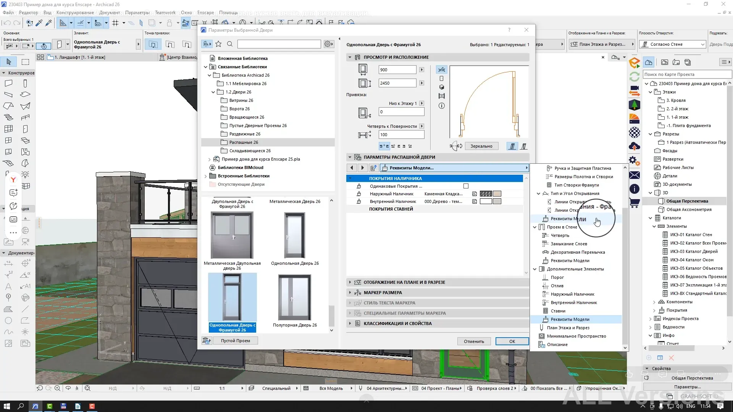
Task: Choose Порог in the page list
Action: (557, 277)
